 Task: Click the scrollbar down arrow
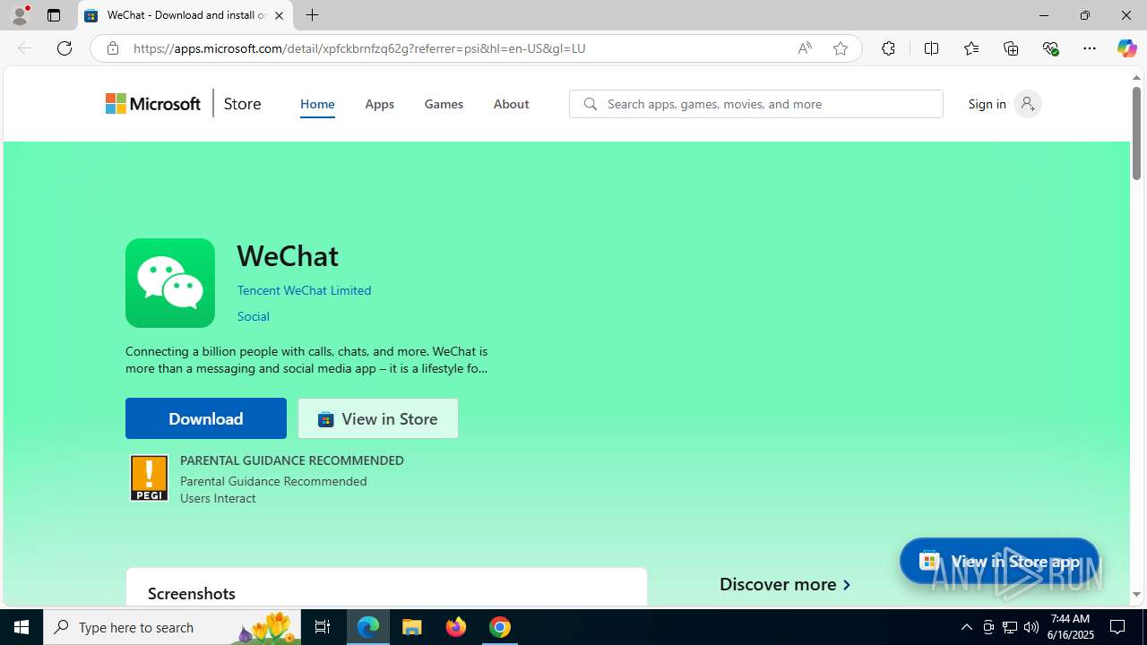coord(1137,595)
